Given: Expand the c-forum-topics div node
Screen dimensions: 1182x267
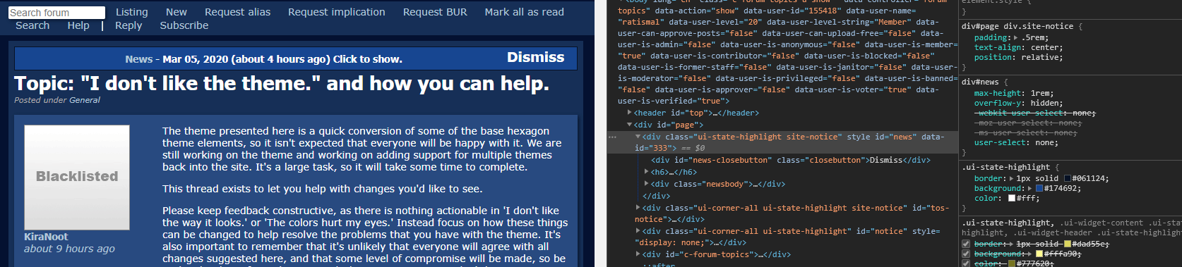Looking at the screenshot, I should point(638,254).
